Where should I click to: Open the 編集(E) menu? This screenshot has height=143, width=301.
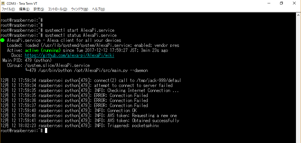pyautogui.click(x=24, y=9)
